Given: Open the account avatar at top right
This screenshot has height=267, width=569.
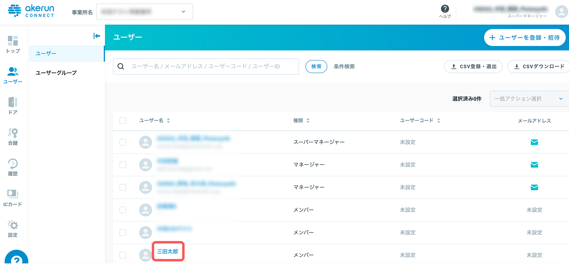Looking at the screenshot, I should pos(561,12).
